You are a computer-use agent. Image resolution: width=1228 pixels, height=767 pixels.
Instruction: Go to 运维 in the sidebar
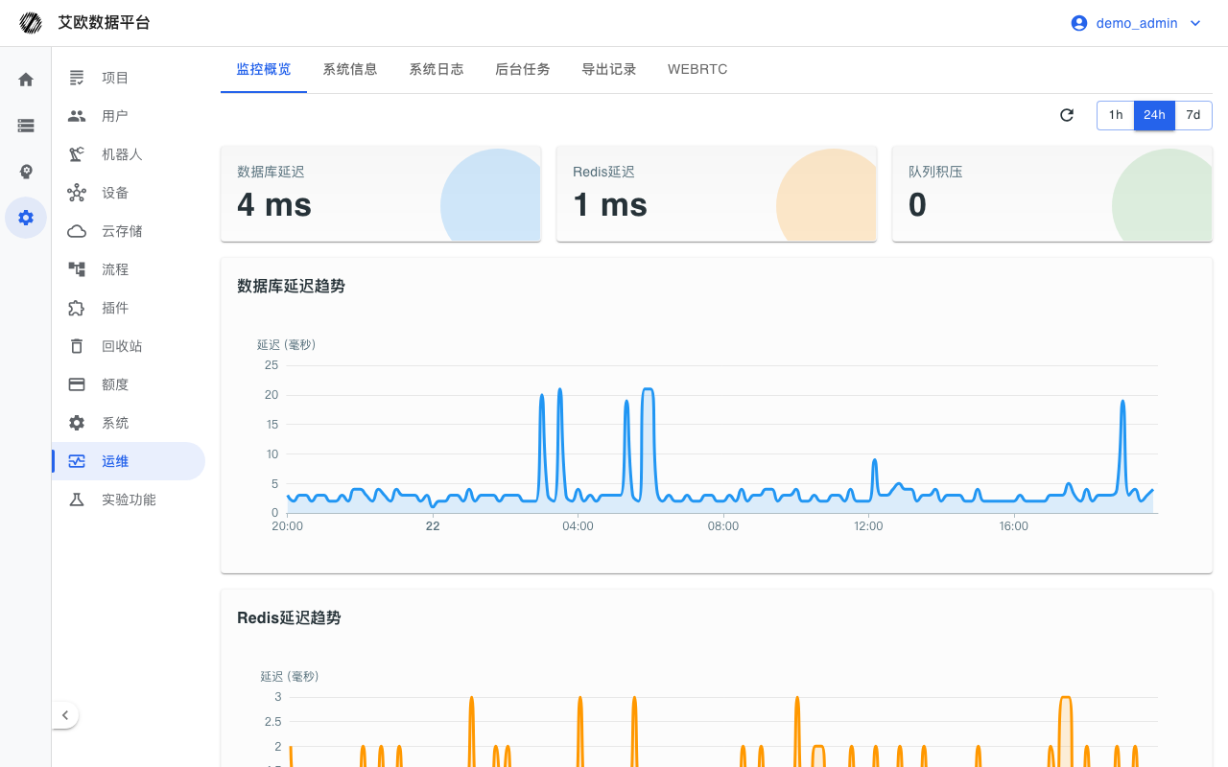(x=129, y=461)
